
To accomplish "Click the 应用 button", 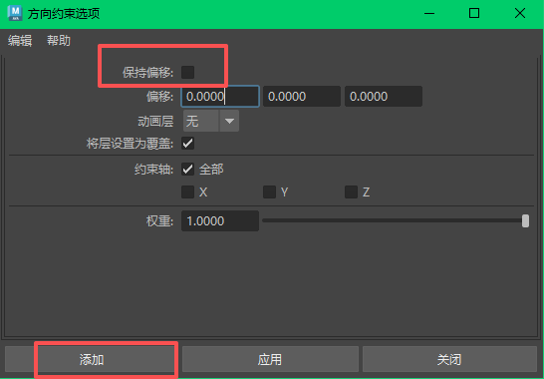I will pyautogui.click(x=270, y=359).
